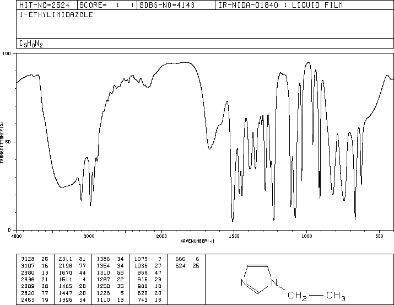Click the 50 y-axis tick label
Screen dimensions: 394x305
tap(8, 142)
